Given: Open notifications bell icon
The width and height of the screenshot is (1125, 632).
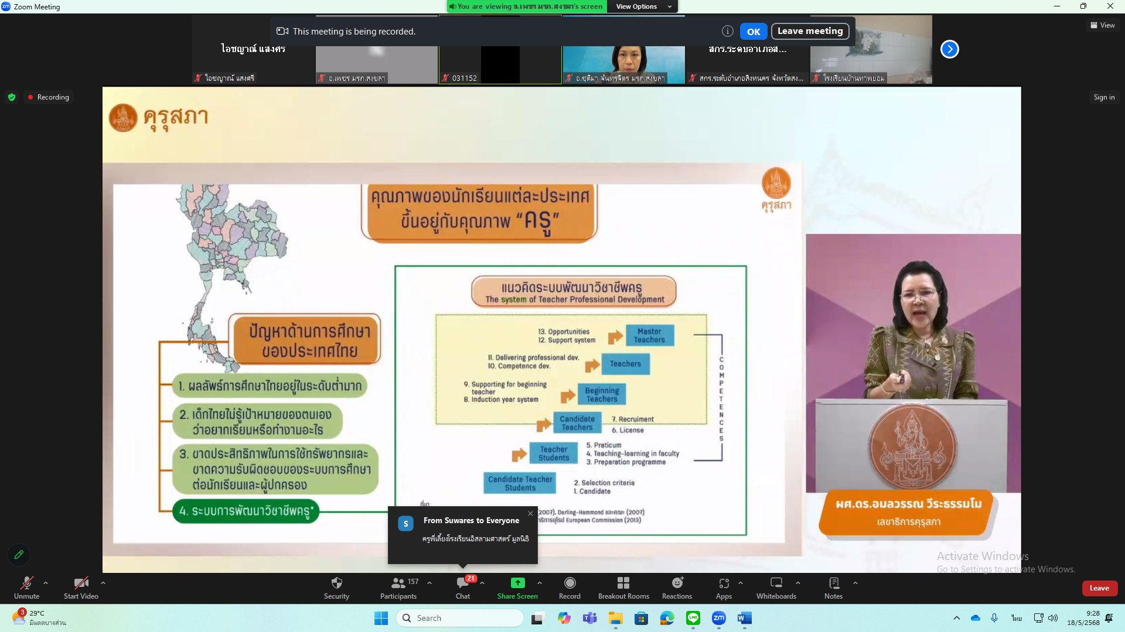Looking at the screenshot, I should click(x=1109, y=618).
